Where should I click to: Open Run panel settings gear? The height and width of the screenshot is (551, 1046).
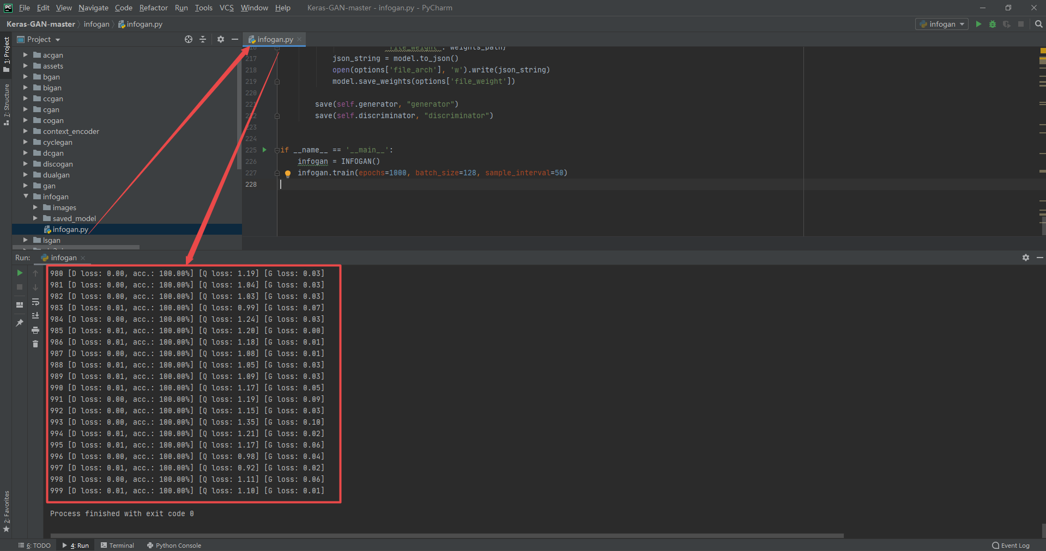click(x=1026, y=258)
